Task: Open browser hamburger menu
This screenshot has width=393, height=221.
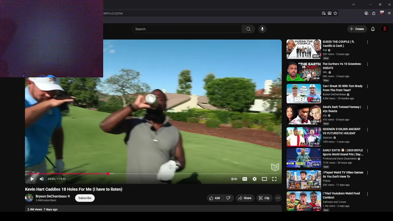Action: [x=389, y=13]
